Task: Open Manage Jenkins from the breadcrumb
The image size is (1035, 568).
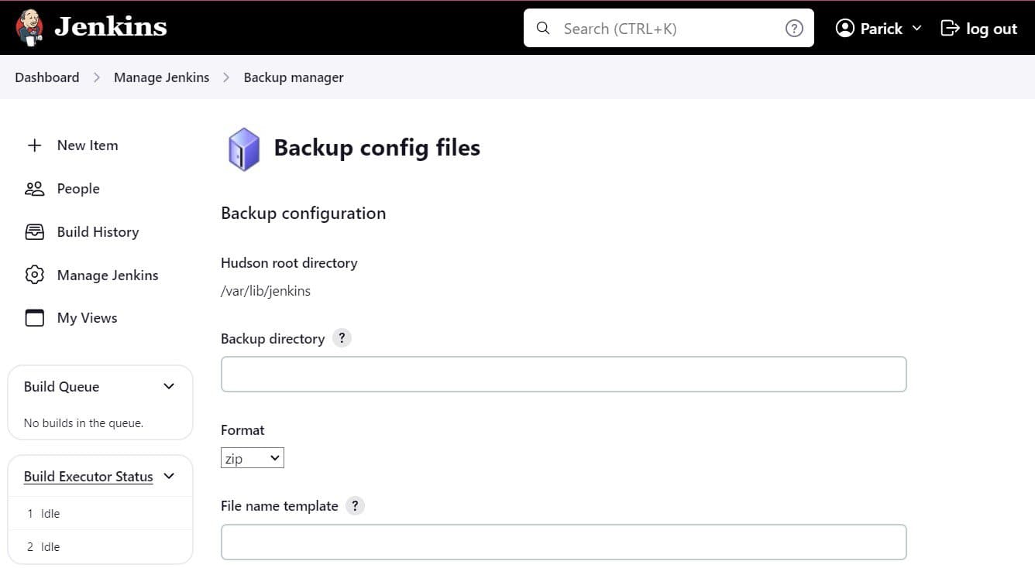Action: [161, 77]
